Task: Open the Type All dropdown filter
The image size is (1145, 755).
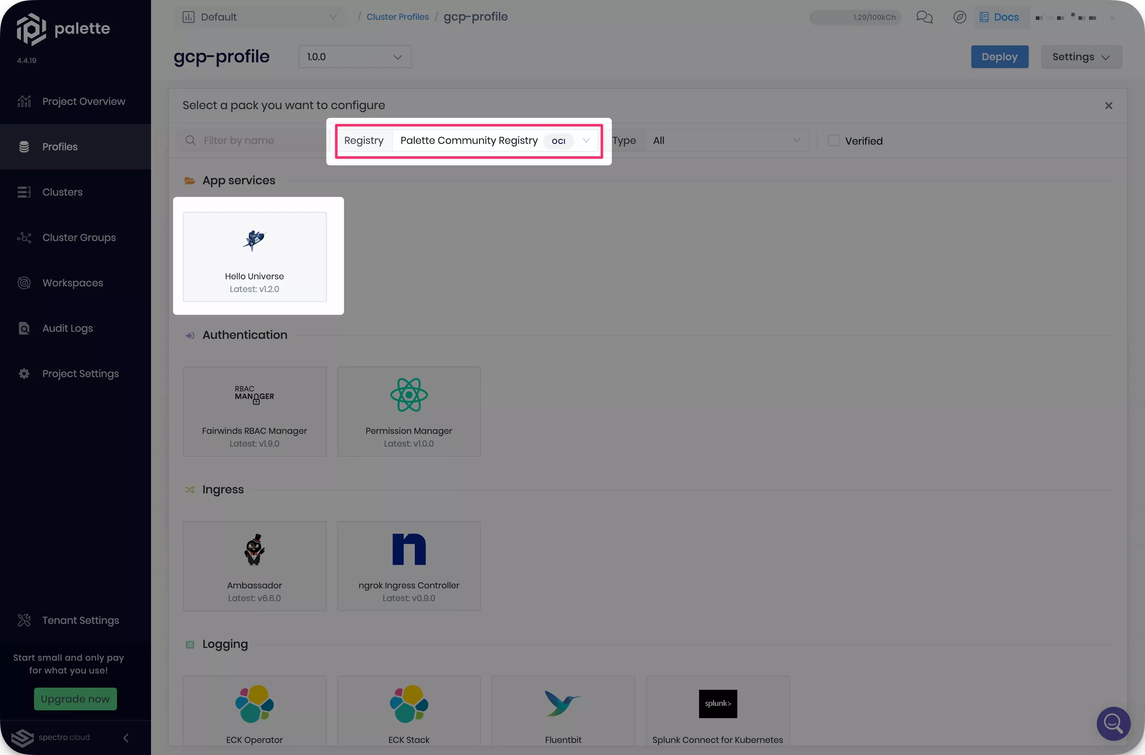Action: click(725, 140)
